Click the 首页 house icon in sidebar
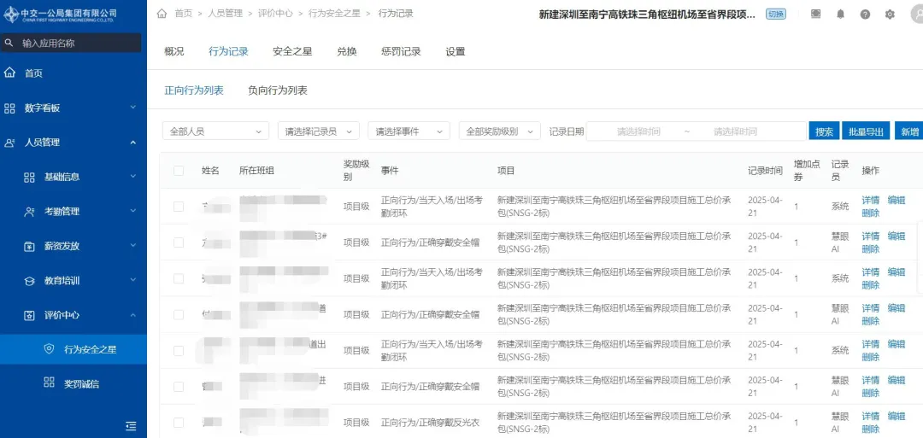This screenshot has height=438, width=923. pyautogui.click(x=9, y=73)
